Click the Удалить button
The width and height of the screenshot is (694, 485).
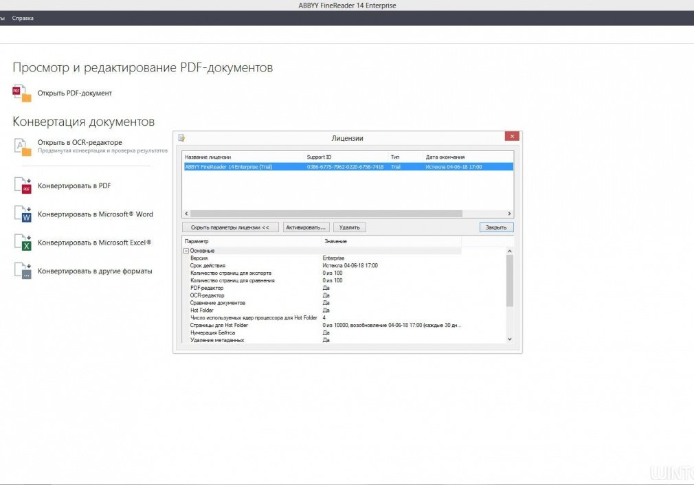pyautogui.click(x=350, y=227)
